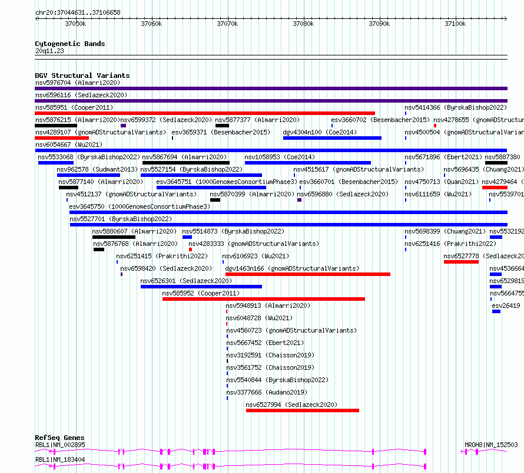
Task: Click the nsv4750713 (Quan2021) label
Action: 442,182
